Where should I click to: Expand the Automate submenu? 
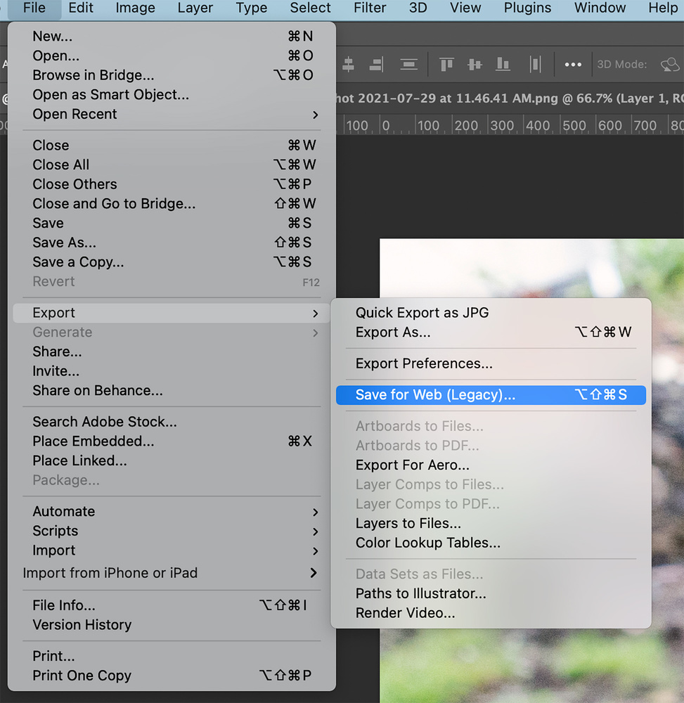pos(315,512)
